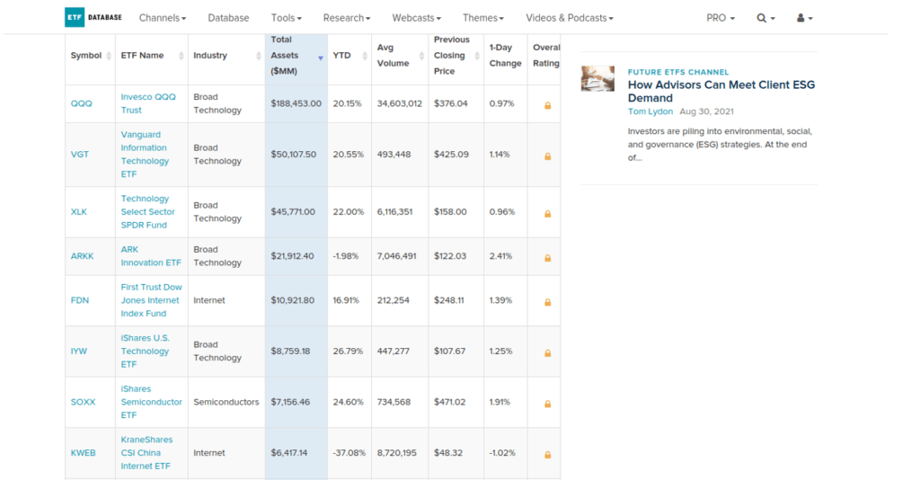Click the lock icon in QQQ row

tap(547, 105)
